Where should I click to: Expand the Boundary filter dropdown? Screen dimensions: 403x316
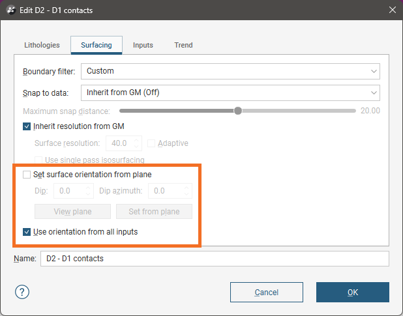click(230, 71)
